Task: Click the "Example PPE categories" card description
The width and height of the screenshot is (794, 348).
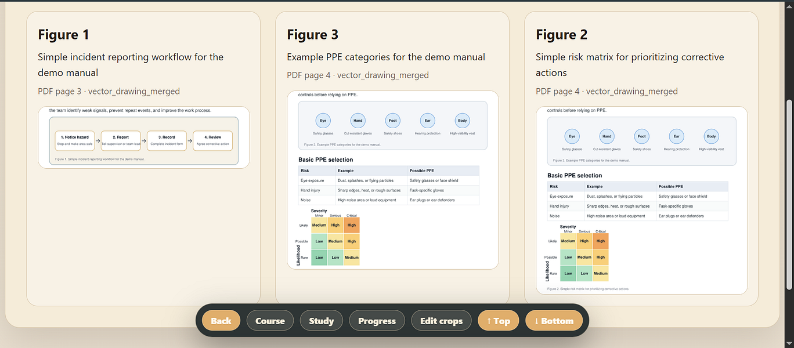Action: pos(386,57)
